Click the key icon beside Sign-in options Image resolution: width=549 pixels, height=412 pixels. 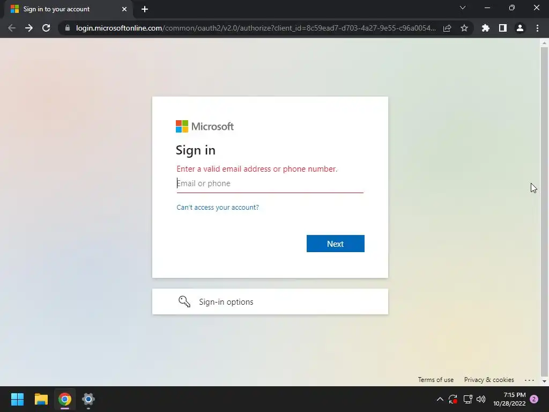(x=184, y=301)
